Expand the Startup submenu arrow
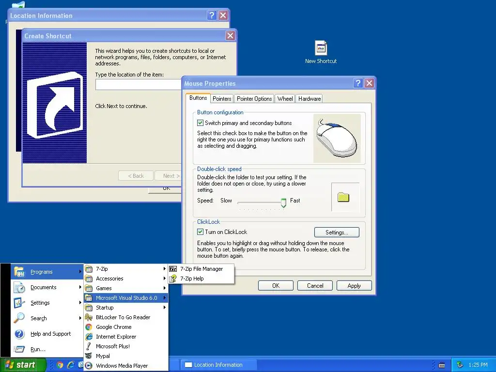This screenshot has width=496, height=372. pyautogui.click(x=165, y=308)
